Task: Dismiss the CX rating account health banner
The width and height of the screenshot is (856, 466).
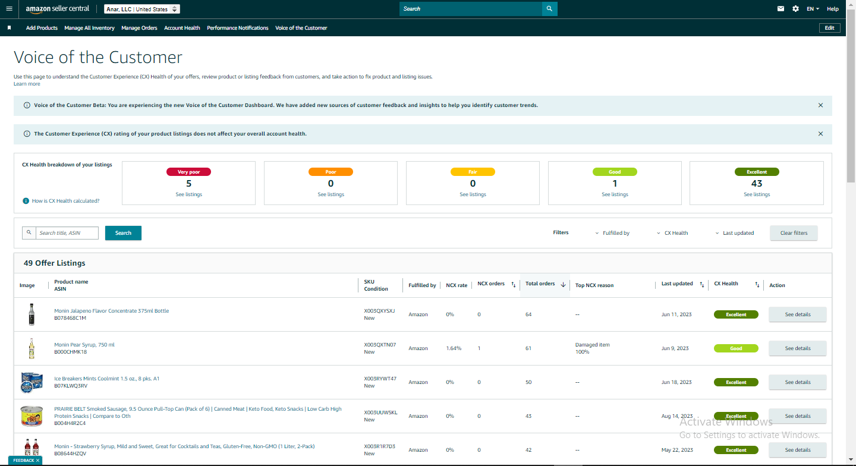Action: [820, 134]
